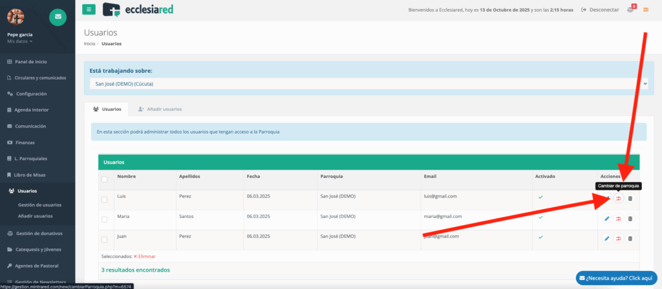Screen dimensions: 662x289
Task: Delete user Luis with trash icon
Action: pyautogui.click(x=630, y=198)
